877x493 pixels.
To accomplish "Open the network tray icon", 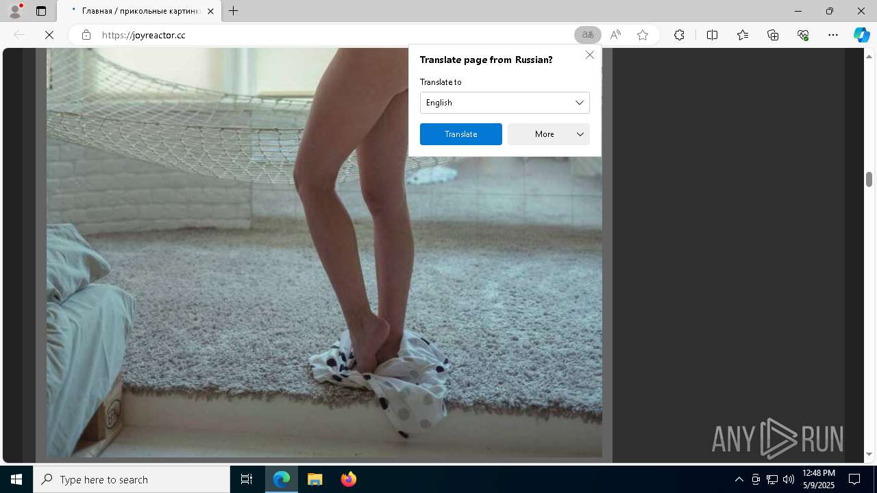I will pos(772,479).
